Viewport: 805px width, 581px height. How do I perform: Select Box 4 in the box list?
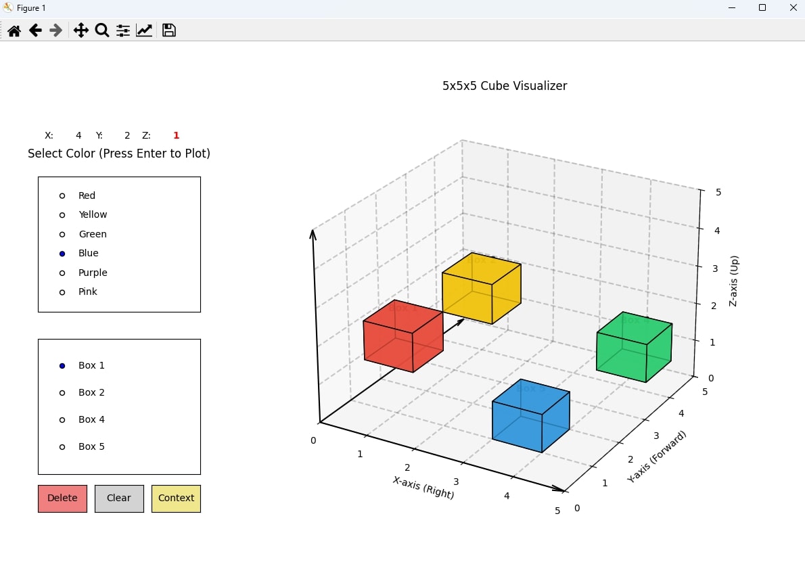[x=62, y=420]
